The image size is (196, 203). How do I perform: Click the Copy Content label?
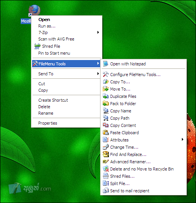pos(123,125)
